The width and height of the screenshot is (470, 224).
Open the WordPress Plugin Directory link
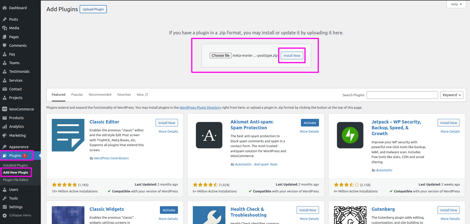pyautogui.click(x=200, y=108)
